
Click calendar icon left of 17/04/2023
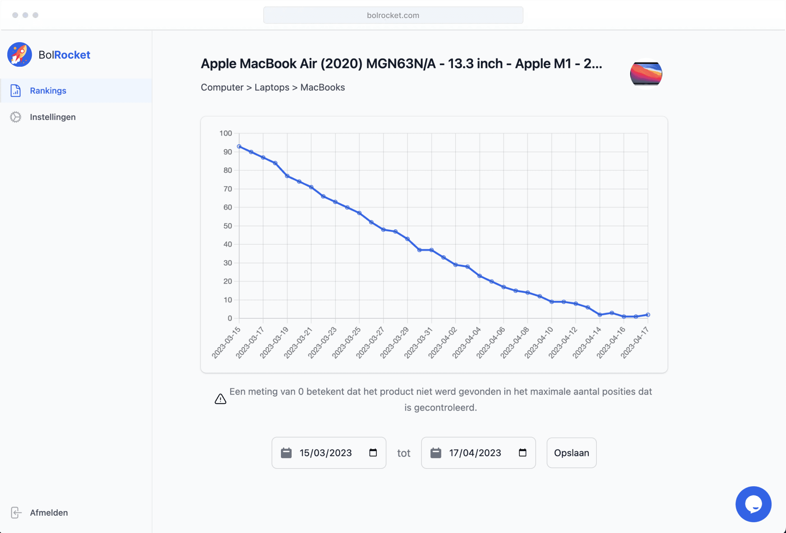click(x=436, y=453)
